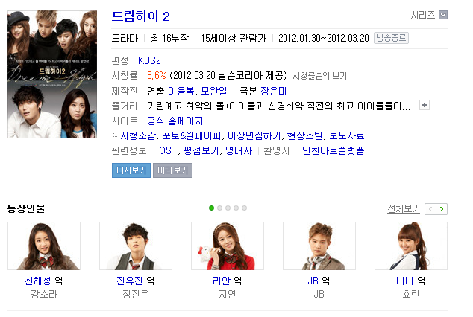Click 전체보기 for all characters
473x317 pixels.
(404, 208)
